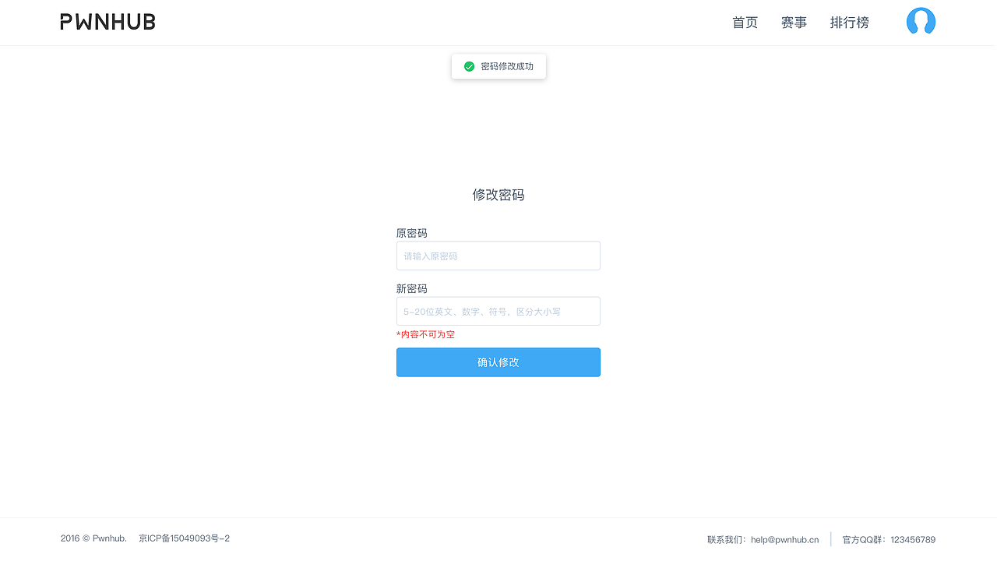Click the 联系我们 footer label
997x561 pixels.
pos(724,538)
